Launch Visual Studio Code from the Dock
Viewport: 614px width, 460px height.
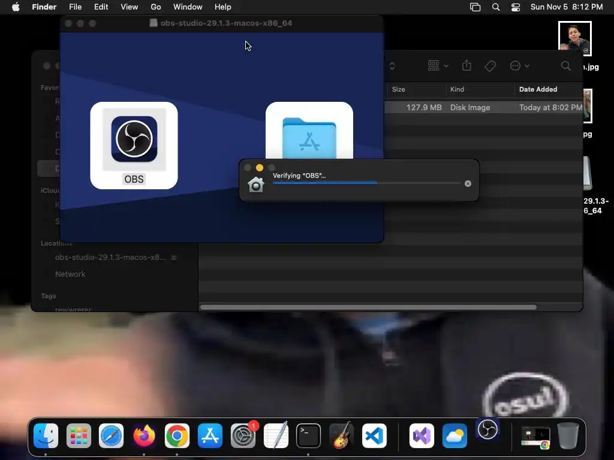coord(374,436)
